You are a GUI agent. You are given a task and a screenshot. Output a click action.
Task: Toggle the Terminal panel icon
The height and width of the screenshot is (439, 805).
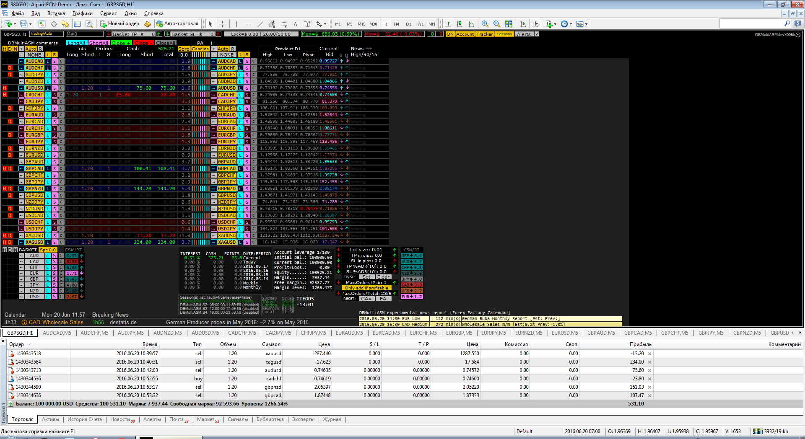point(77,24)
